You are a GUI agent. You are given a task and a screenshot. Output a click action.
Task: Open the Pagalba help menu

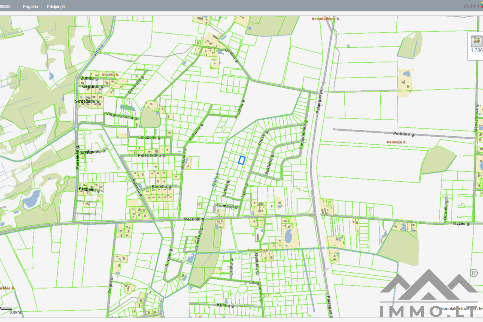[x=30, y=7]
